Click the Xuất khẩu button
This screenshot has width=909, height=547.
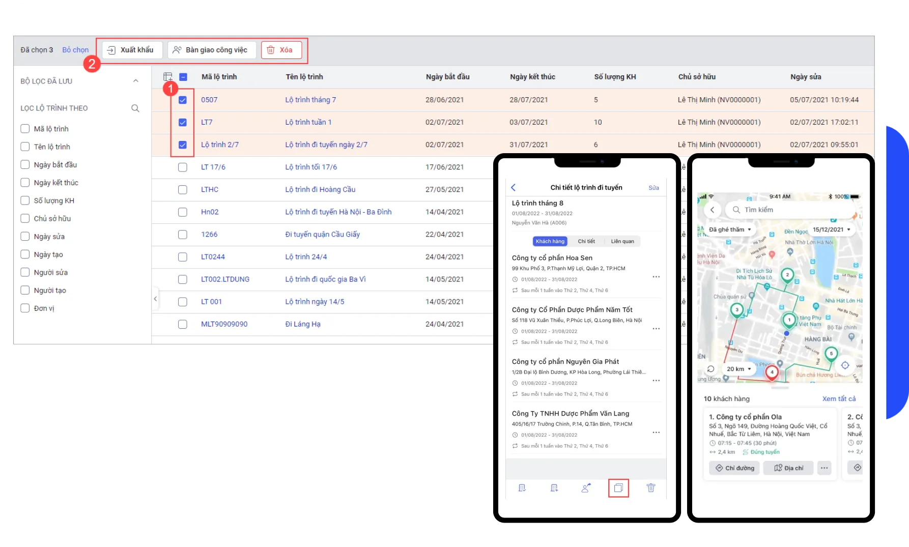coord(132,50)
